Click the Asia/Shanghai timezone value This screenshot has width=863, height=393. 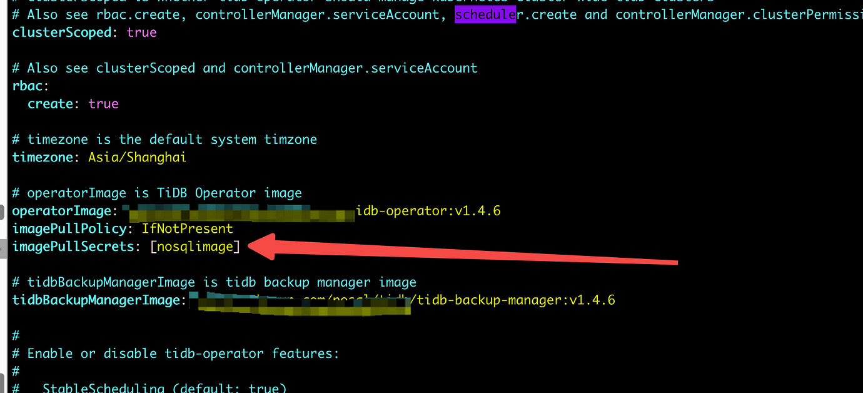tap(137, 157)
